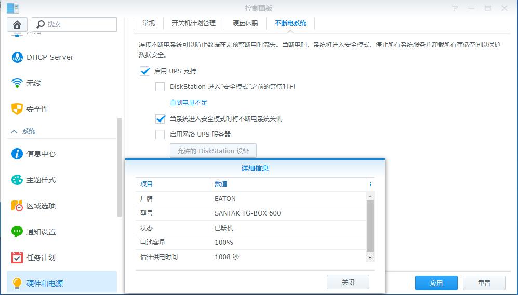This screenshot has height=295, width=518.
Task: Select the 估计供电时间 1008 秒 row
Action: (251, 257)
